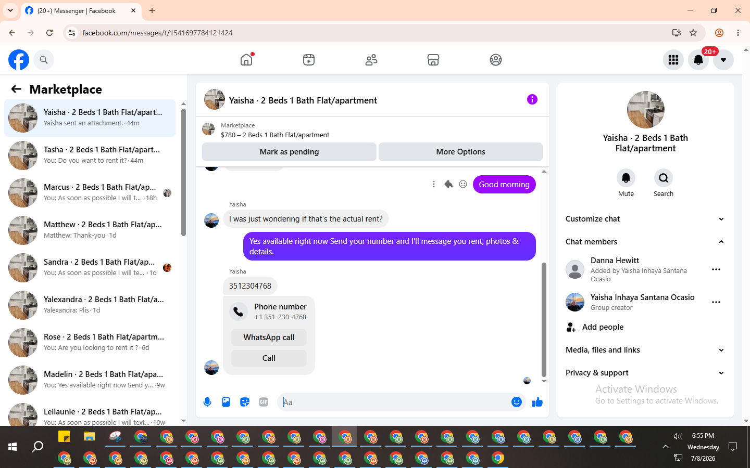Screen dimensions: 750x468
Task: Click the address bar URL
Action: 157,33
